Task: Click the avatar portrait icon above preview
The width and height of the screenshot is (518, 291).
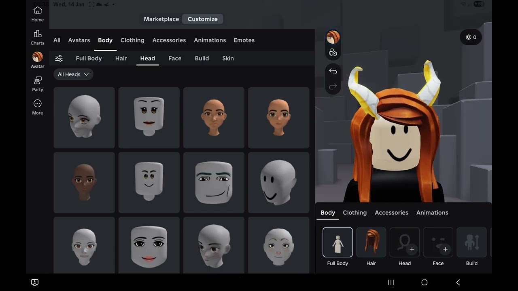Action: point(333,37)
